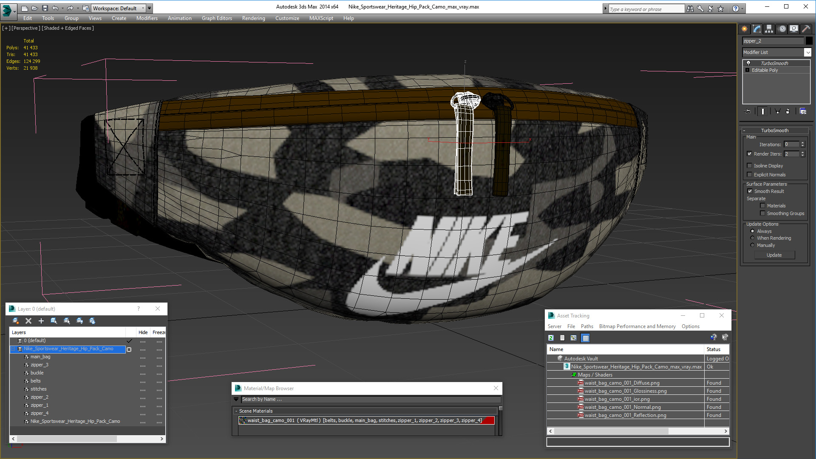Enable Separate by Smoothing Groups checkbox
816x459 pixels.
point(762,213)
